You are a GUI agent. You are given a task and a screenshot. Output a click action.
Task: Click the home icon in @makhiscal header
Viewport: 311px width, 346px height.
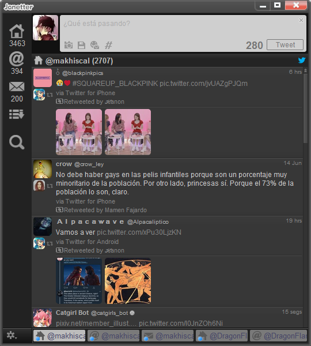[39, 60]
